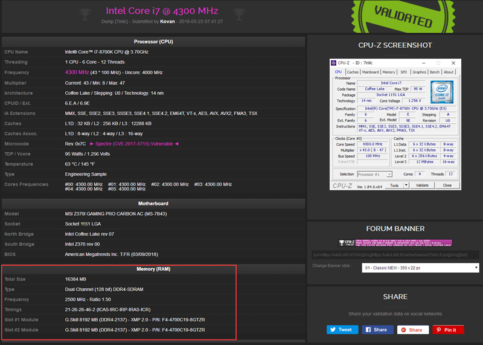The image size is (483, 345).
Task: Click the Google+ icon on the white Share button
Action: (x=403, y=329)
